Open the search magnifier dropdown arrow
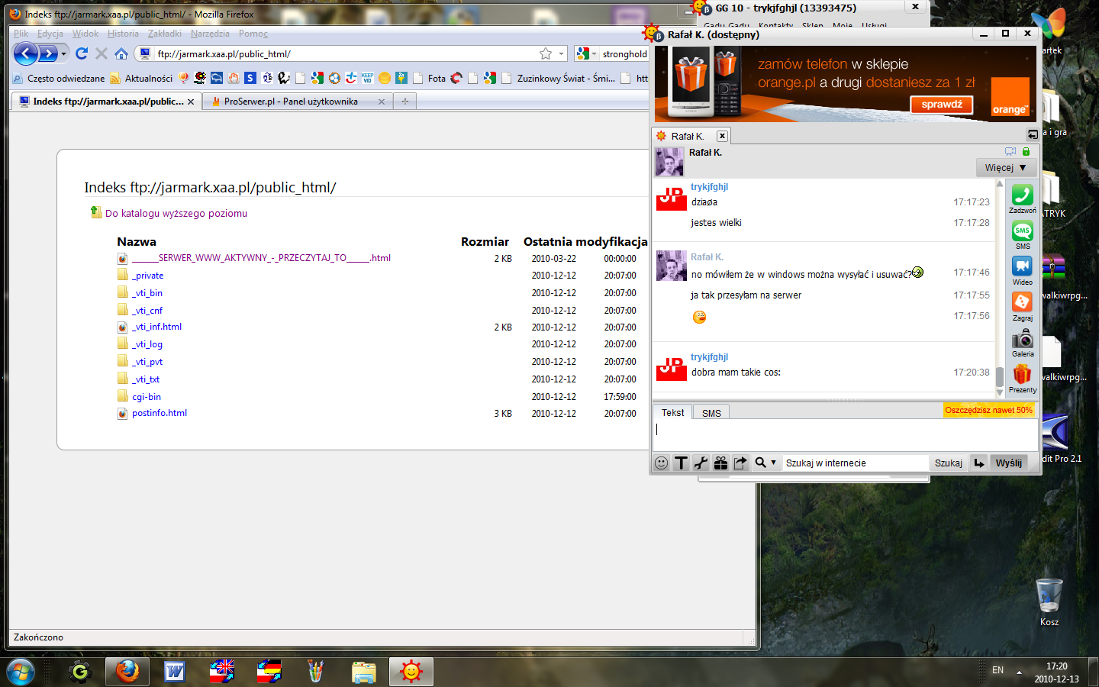The height and width of the screenshot is (687, 1099). 773,463
